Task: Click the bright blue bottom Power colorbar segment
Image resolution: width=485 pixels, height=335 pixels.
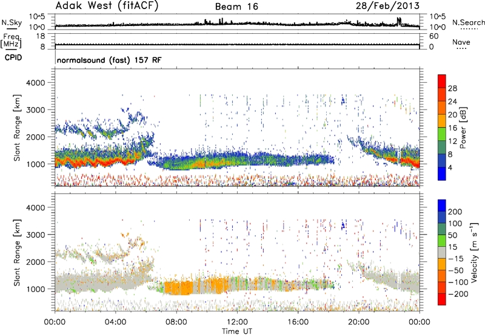Action: pos(442,174)
